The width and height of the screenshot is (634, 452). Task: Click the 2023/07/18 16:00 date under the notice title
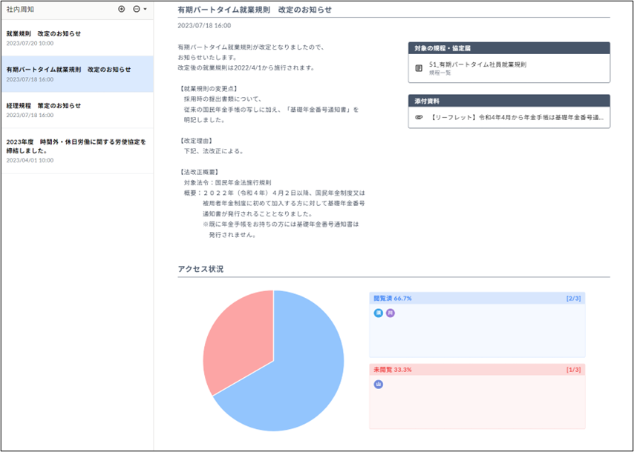[x=204, y=25]
